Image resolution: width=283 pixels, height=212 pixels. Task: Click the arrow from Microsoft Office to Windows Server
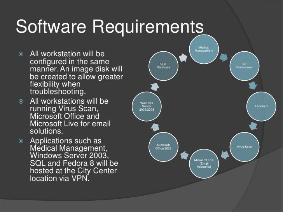click(x=155, y=127)
